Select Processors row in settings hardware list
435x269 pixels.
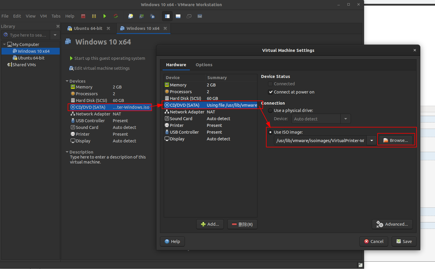click(210, 92)
